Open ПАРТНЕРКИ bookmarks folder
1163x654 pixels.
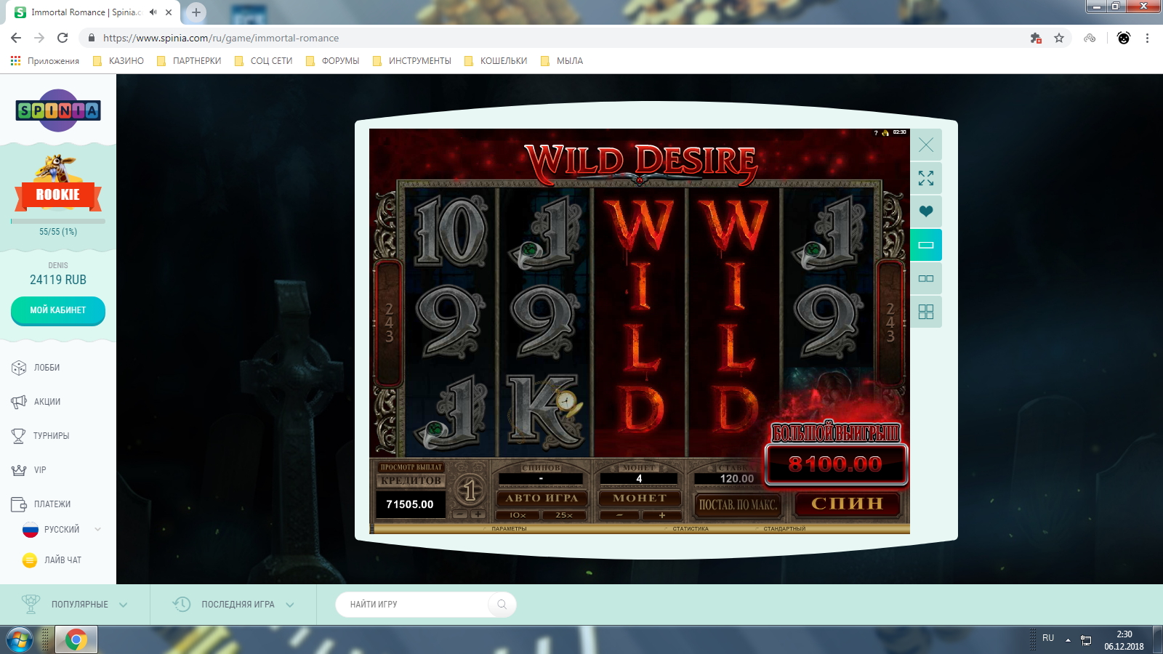(189, 61)
